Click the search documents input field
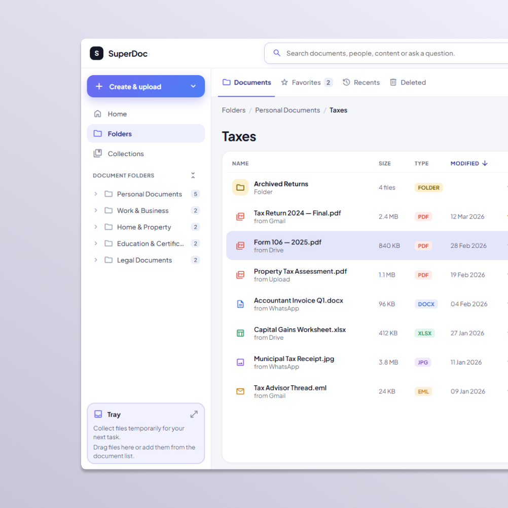 point(385,53)
